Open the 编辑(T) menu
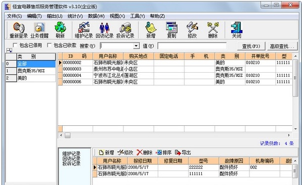This screenshot has width=302, height=185. pyautogui.click(x=34, y=16)
